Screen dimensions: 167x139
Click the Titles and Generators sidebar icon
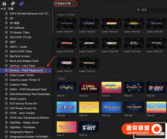[21, 4]
